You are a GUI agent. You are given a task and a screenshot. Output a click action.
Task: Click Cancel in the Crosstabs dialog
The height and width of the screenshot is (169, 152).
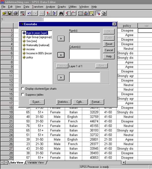109,50
